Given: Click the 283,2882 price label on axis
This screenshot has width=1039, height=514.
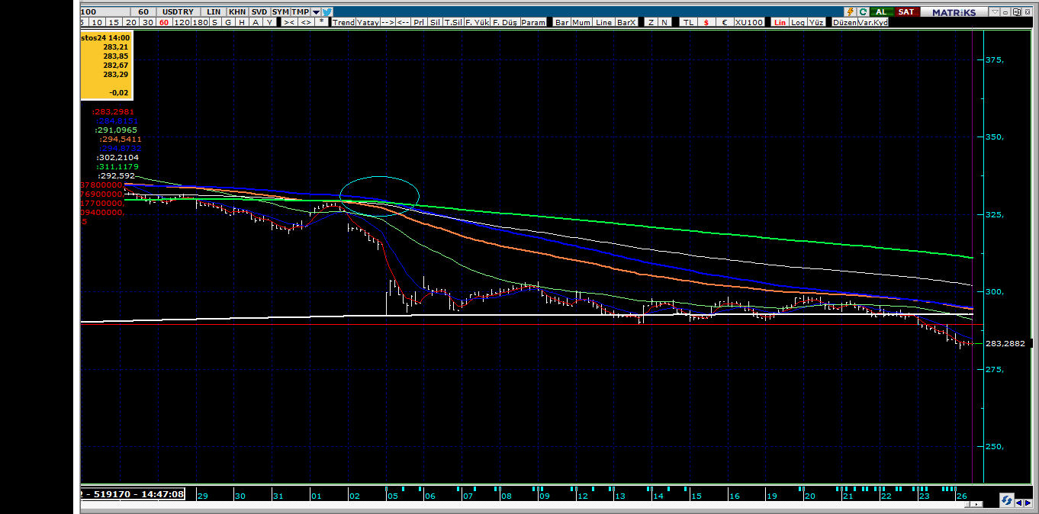Looking at the screenshot, I should pos(1005,344).
